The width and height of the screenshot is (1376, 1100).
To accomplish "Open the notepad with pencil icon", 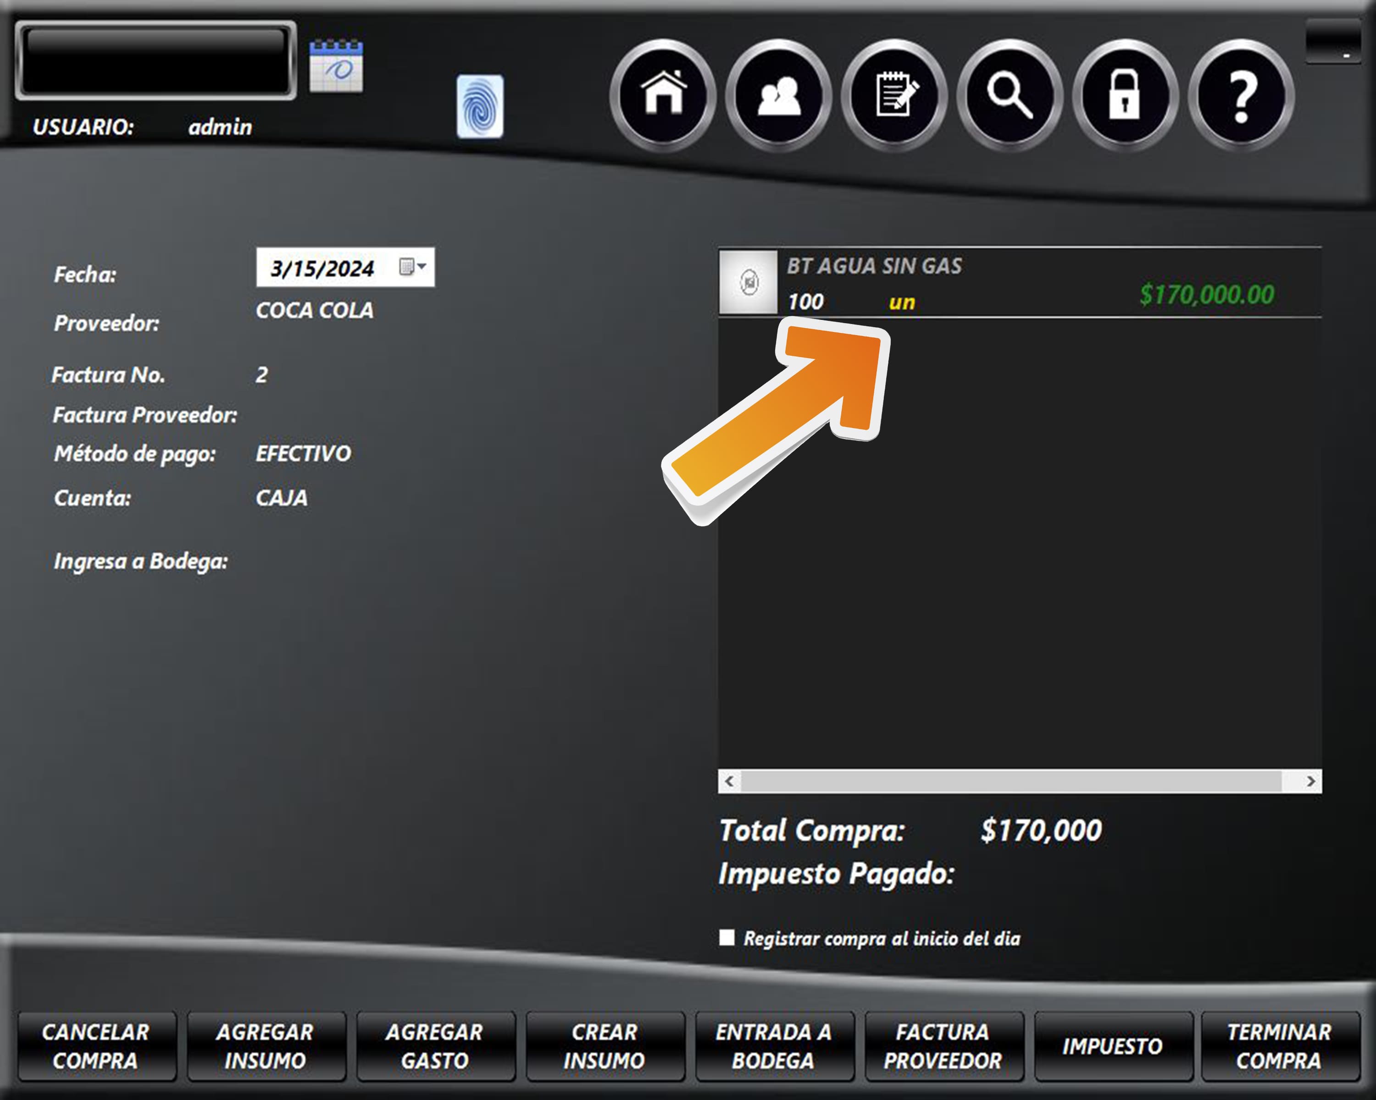I will (x=894, y=96).
